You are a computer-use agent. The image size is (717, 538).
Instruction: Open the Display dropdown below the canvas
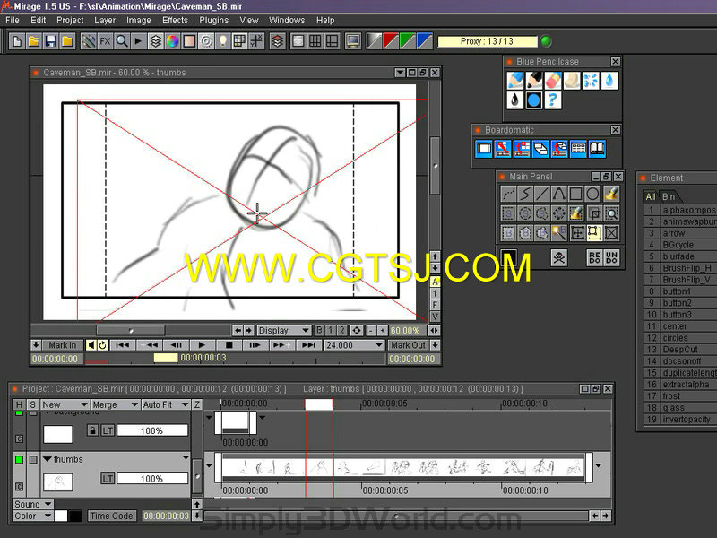[x=283, y=330]
